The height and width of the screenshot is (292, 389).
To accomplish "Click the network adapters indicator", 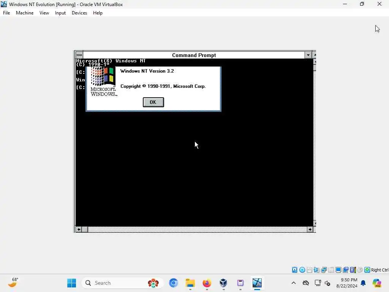I will 324,270.
